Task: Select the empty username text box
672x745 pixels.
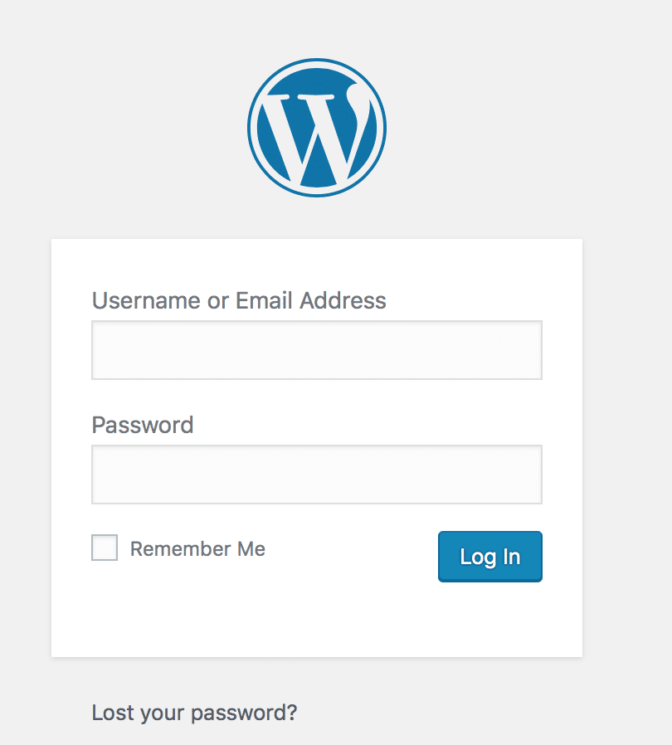Action: tap(317, 350)
